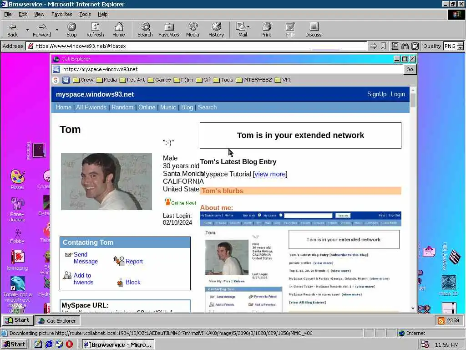Open the Blog navigation link

click(187, 108)
